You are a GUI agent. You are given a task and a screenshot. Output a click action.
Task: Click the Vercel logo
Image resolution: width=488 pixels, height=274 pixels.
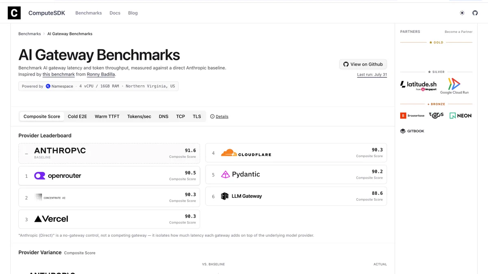tap(51, 219)
